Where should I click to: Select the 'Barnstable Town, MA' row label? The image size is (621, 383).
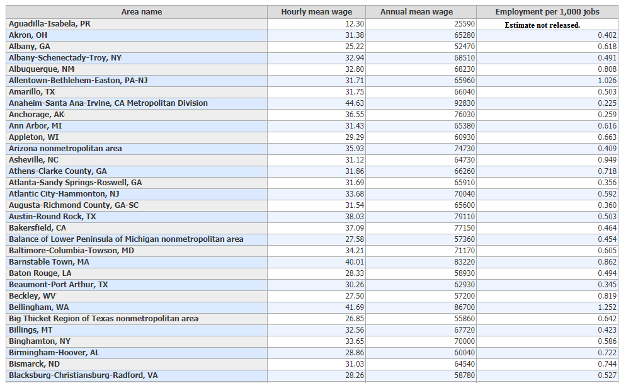point(48,262)
